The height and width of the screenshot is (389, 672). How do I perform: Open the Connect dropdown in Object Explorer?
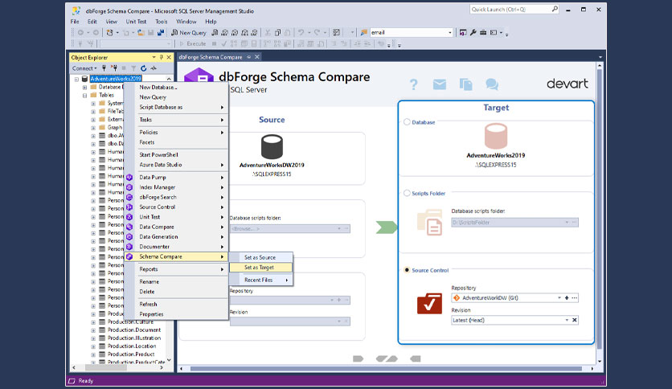pos(84,68)
